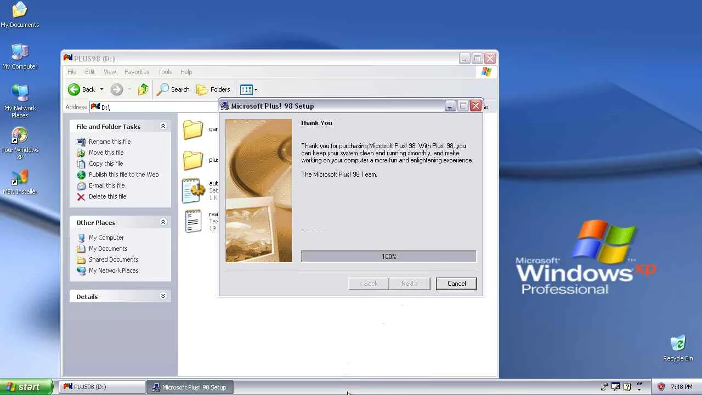This screenshot has height=395, width=702.
Task: Open the File menu in PLUS98 window
Action: [72, 72]
